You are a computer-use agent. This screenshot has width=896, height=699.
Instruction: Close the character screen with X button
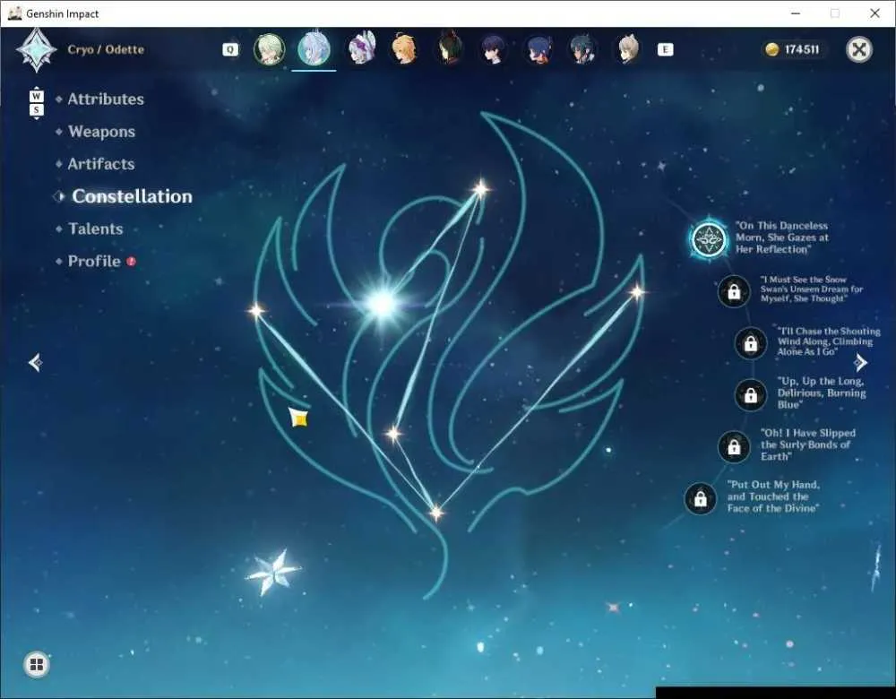click(859, 49)
